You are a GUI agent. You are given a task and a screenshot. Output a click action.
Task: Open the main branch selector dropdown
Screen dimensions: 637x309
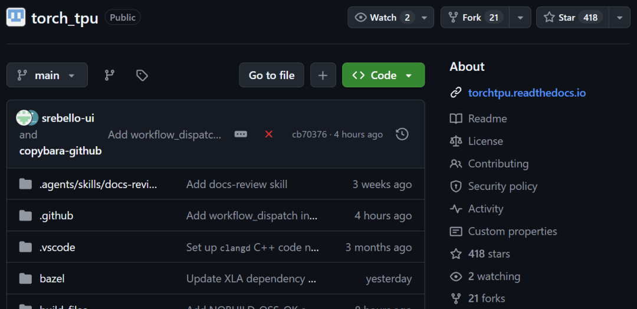pyautogui.click(x=47, y=75)
